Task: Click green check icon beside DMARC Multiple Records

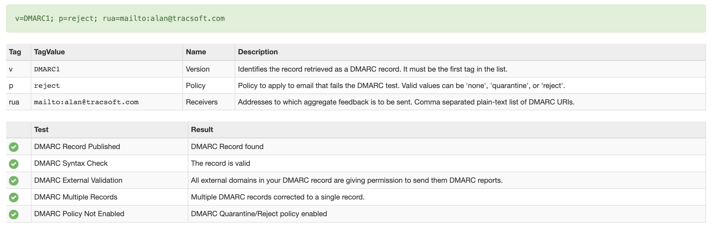Action: [14, 197]
